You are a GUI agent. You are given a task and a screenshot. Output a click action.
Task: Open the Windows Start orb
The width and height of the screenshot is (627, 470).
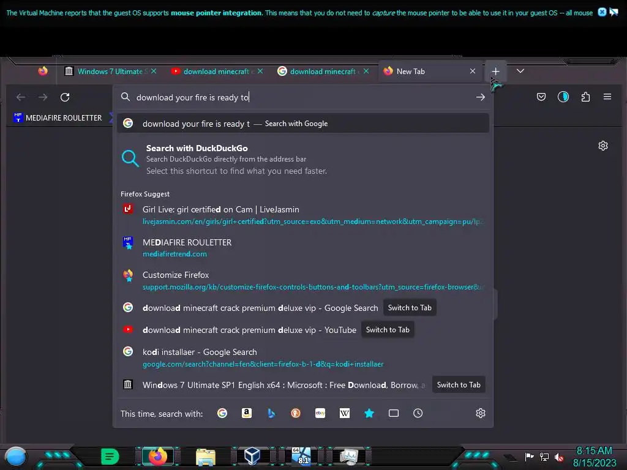click(x=15, y=457)
